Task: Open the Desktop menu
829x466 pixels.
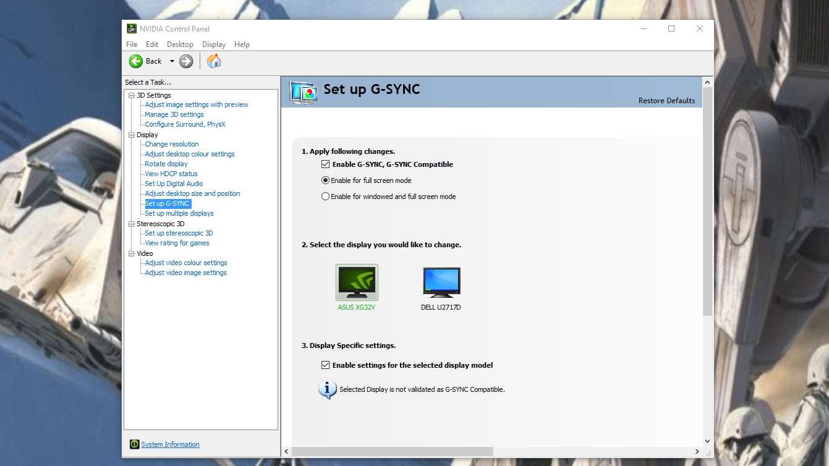Action: 180,44
